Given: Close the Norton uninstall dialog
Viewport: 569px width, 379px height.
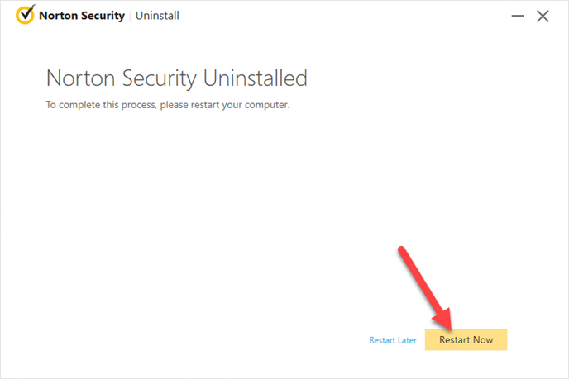Looking at the screenshot, I should click(x=543, y=16).
